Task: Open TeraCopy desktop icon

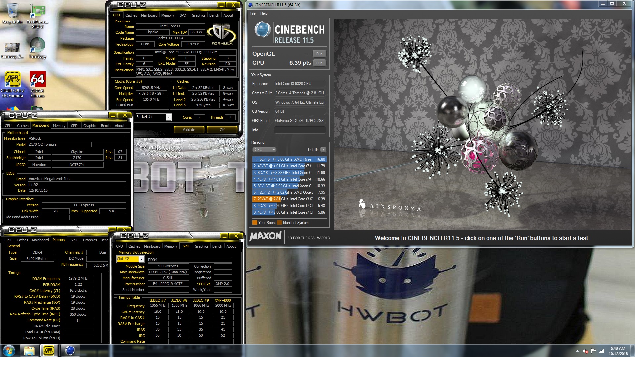Action: (37, 48)
